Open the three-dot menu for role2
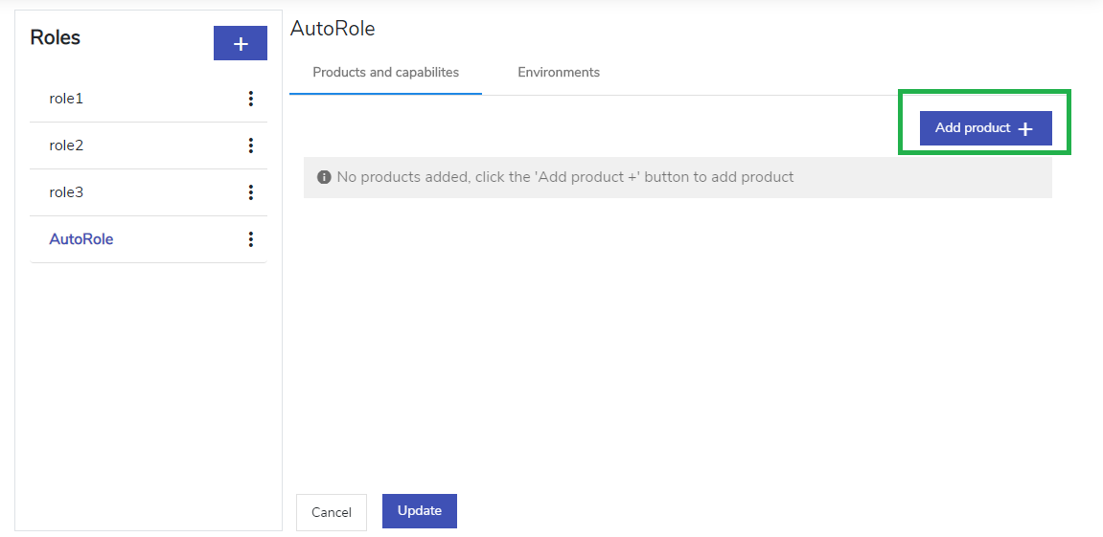 tap(250, 145)
